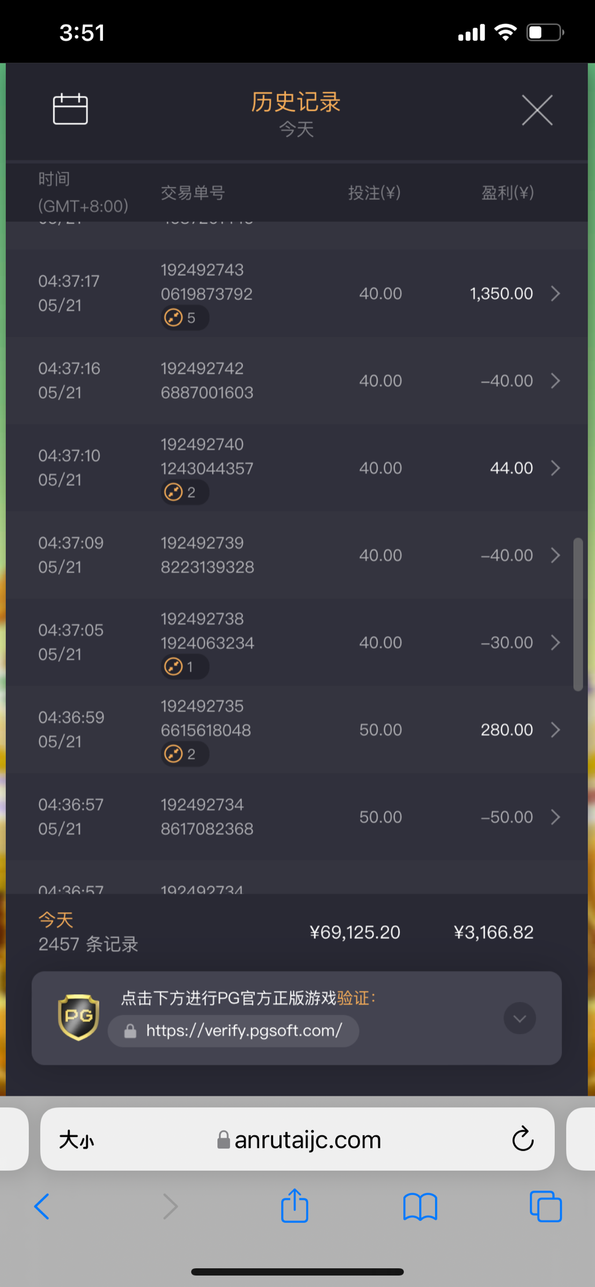Click the Safari reload page icon
The image size is (595, 1287).
523,1139
